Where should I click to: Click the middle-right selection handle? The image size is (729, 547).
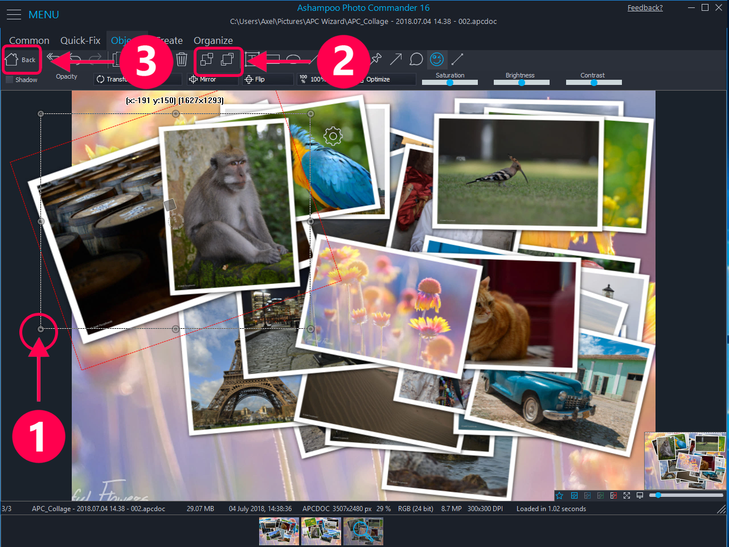click(310, 221)
